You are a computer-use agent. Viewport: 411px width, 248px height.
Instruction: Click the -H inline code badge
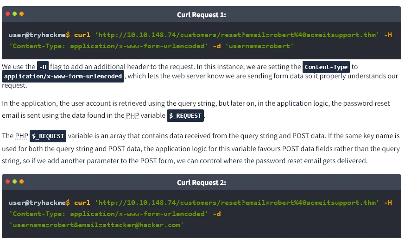43,67
